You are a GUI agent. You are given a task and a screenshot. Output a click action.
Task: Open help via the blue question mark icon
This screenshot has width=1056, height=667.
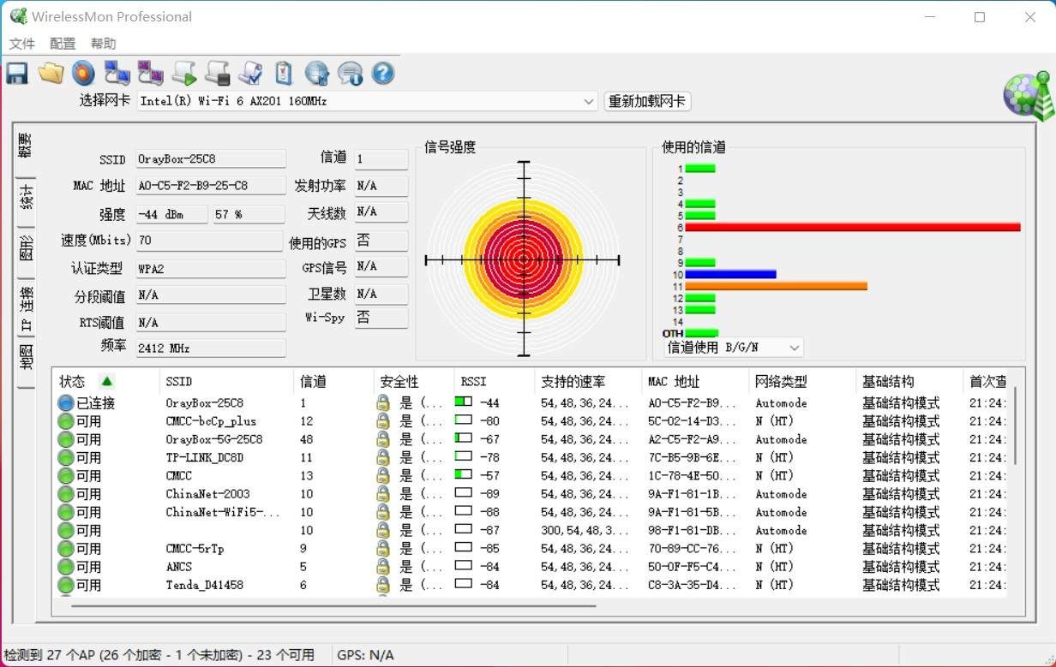tap(383, 73)
